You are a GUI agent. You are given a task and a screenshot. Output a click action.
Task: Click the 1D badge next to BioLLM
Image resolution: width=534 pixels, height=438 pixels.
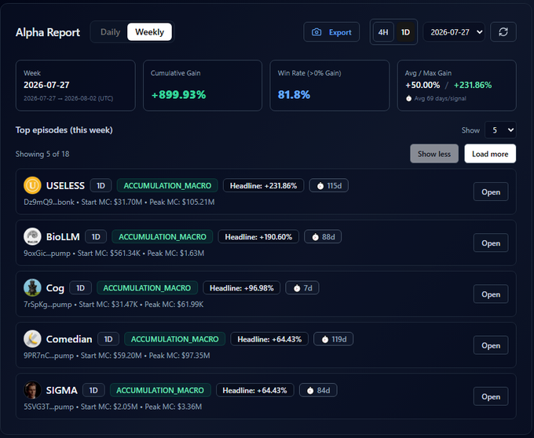tap(96, 236)
